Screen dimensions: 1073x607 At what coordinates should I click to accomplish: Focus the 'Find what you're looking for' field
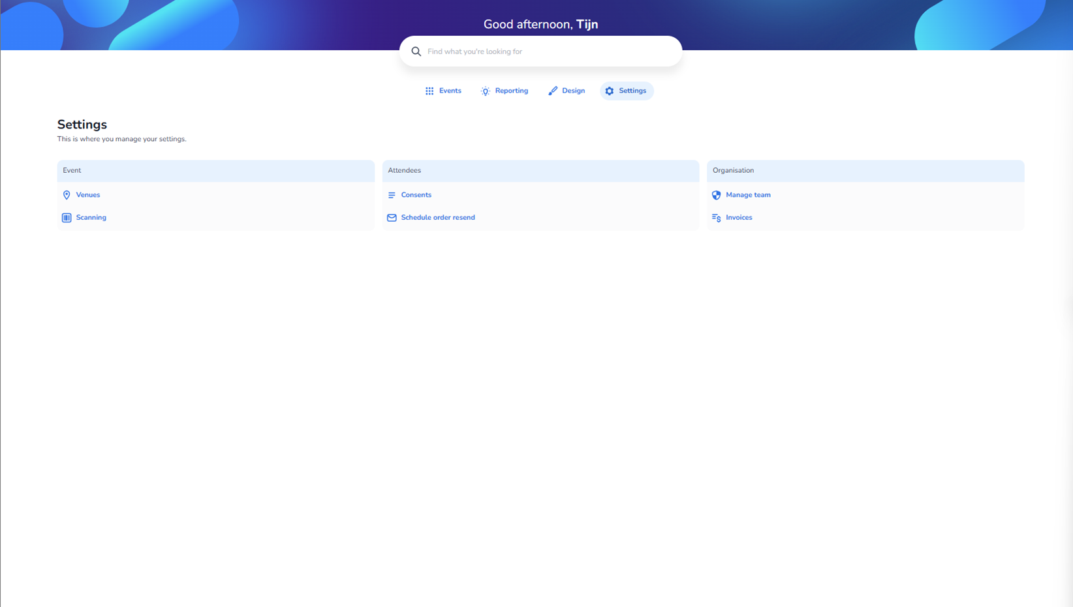point(548,52)
